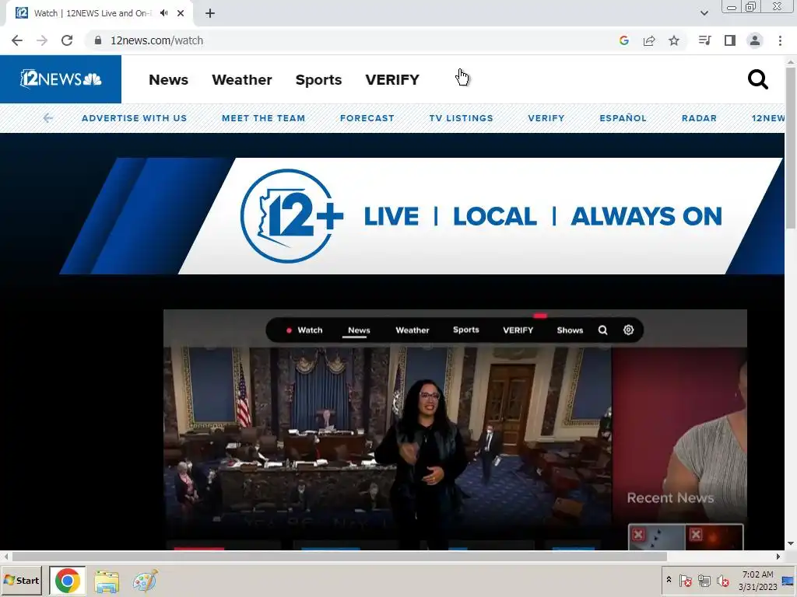
Task: Click the taskbar clock showing 7:02 AM
Action: (757, 581)
